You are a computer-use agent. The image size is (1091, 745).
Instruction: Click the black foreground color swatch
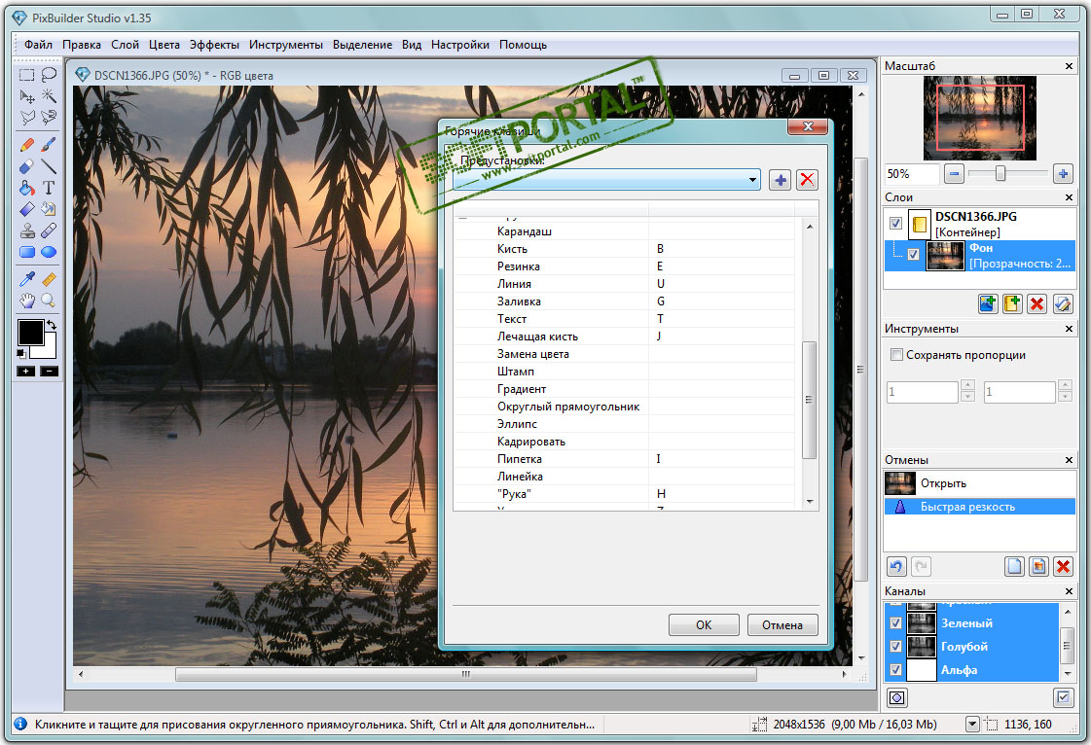(30, 332)
